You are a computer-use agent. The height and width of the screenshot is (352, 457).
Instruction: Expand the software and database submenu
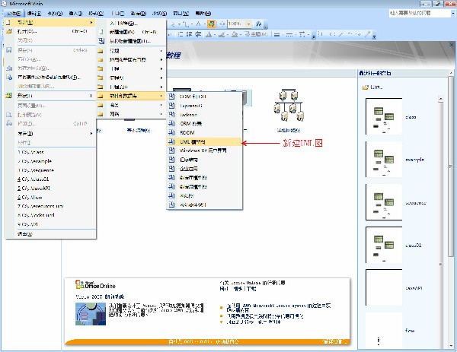click(131, 96)
